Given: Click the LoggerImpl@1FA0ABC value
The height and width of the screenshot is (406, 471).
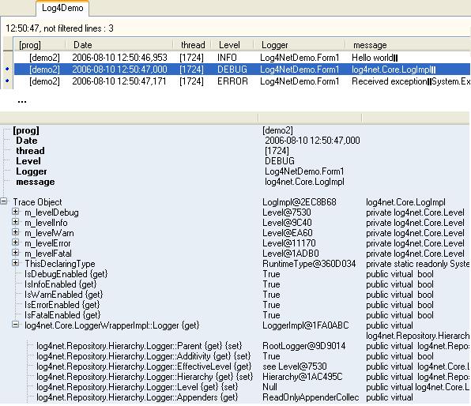Looking at the screenshot, I should tap(306, 325).
